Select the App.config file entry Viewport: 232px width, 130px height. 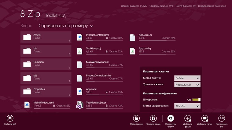tap(152, 50)
